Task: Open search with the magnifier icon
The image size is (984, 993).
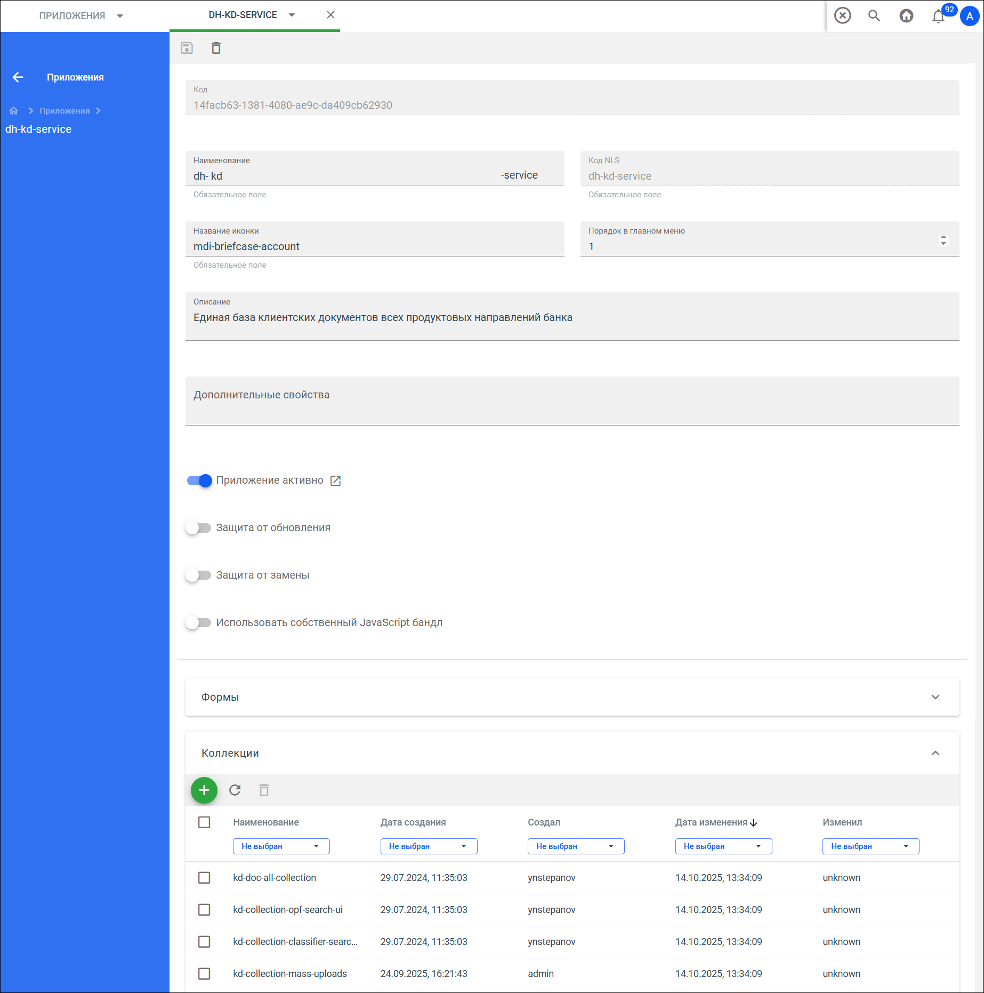Action: pyautogui.click(x=874, y=15)
